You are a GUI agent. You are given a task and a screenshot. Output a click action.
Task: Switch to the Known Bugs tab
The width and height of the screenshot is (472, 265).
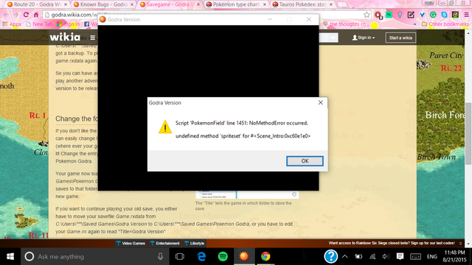point(103,4)
